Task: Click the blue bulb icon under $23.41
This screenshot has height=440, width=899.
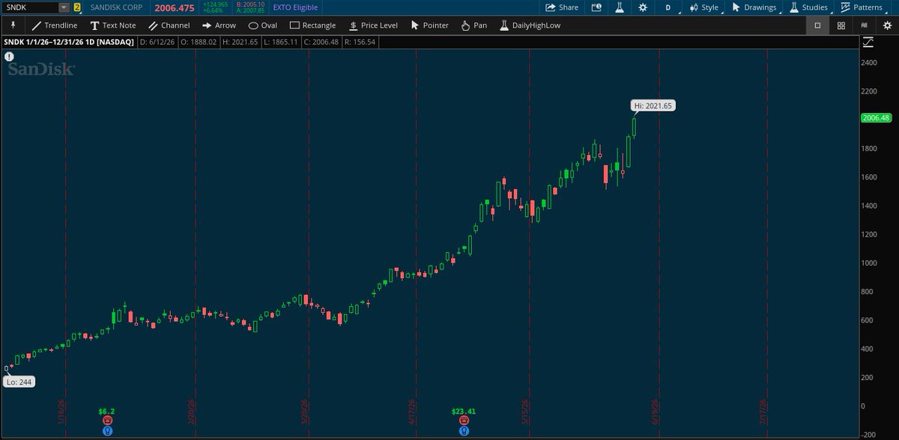Action: pos(464,431)
